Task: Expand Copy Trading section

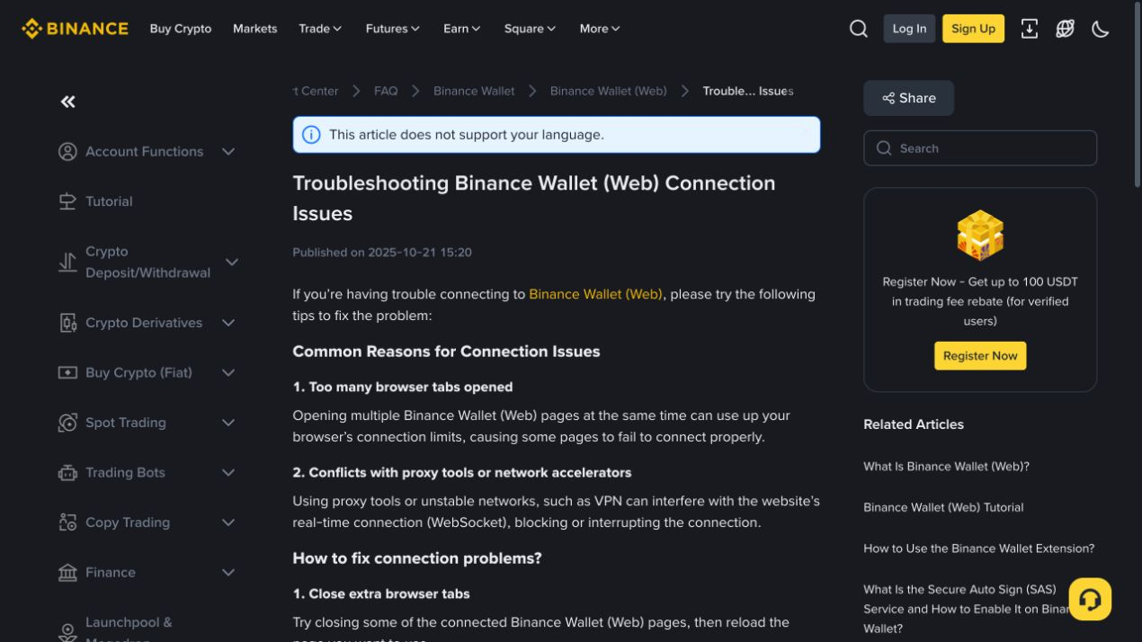Action: [x=228, y=522]
